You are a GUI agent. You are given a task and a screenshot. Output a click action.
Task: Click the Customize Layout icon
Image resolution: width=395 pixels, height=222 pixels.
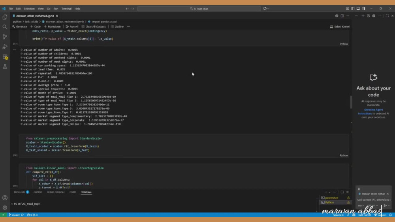pyautogui.click(x=348, y=9)
